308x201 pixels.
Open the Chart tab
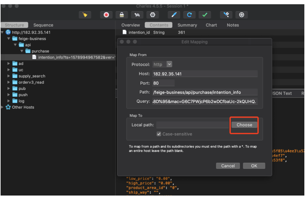tap(211, 25)
